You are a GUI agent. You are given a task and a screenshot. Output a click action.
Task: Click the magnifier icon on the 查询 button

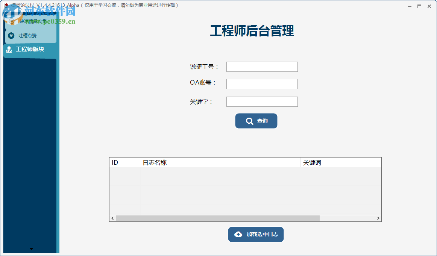tap(248, 121)
